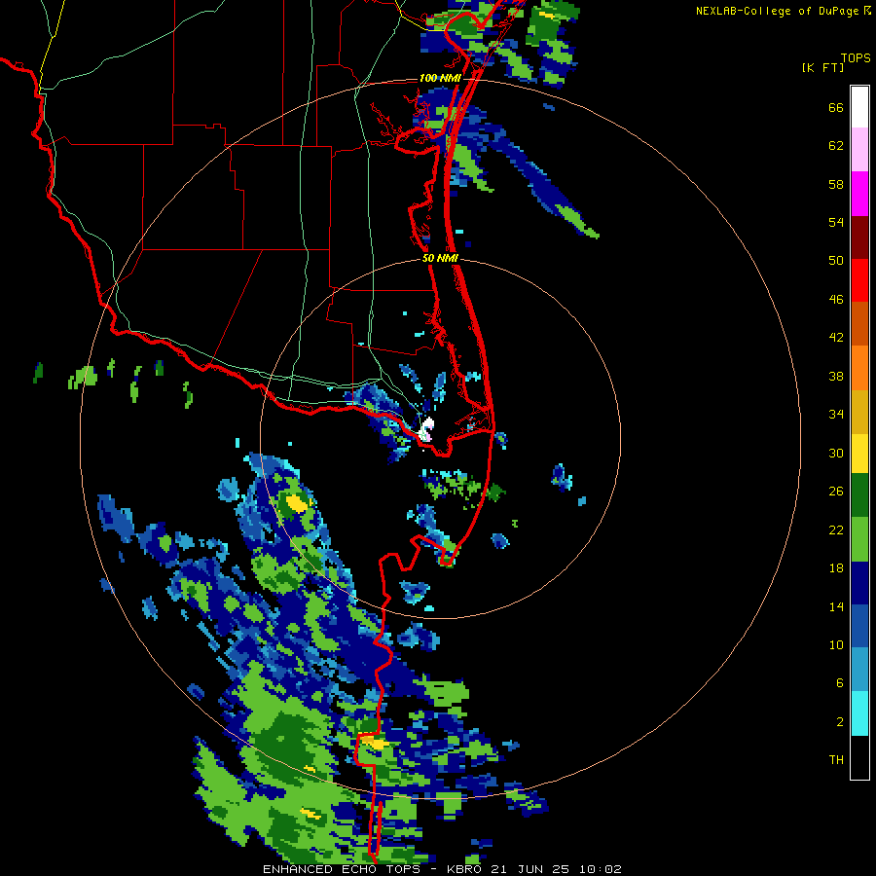
Task: Click legend value '46'
Action: [836, 300]
